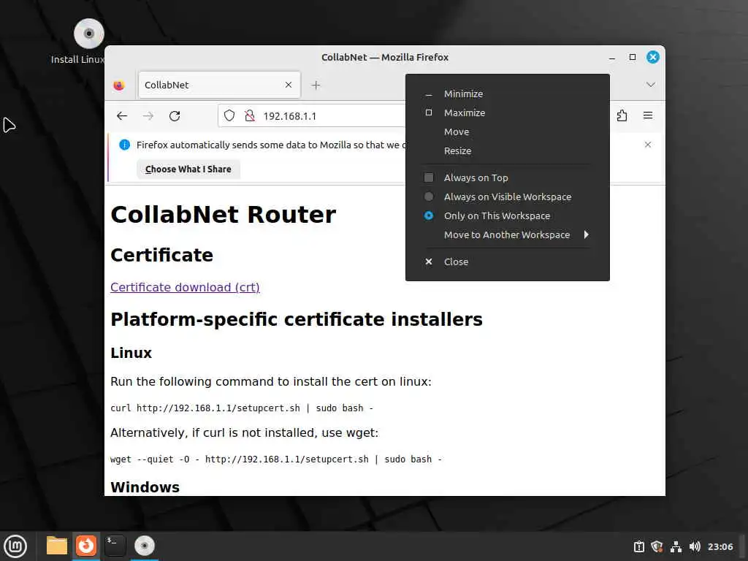Click the Firefox taskbar launcher
This screenshot has width=748, height=561.
tap(86, 545)
